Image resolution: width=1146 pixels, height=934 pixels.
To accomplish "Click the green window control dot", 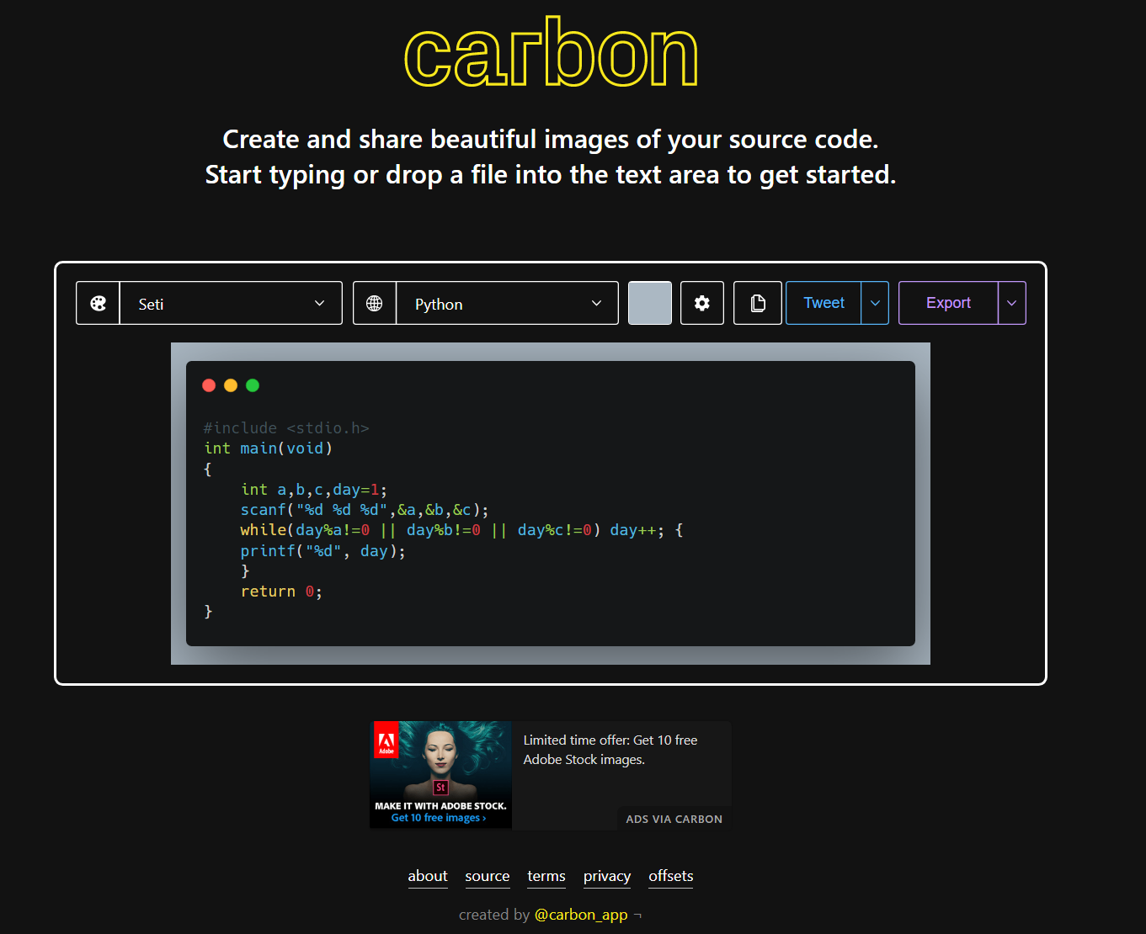I will (x=253, y=385).
